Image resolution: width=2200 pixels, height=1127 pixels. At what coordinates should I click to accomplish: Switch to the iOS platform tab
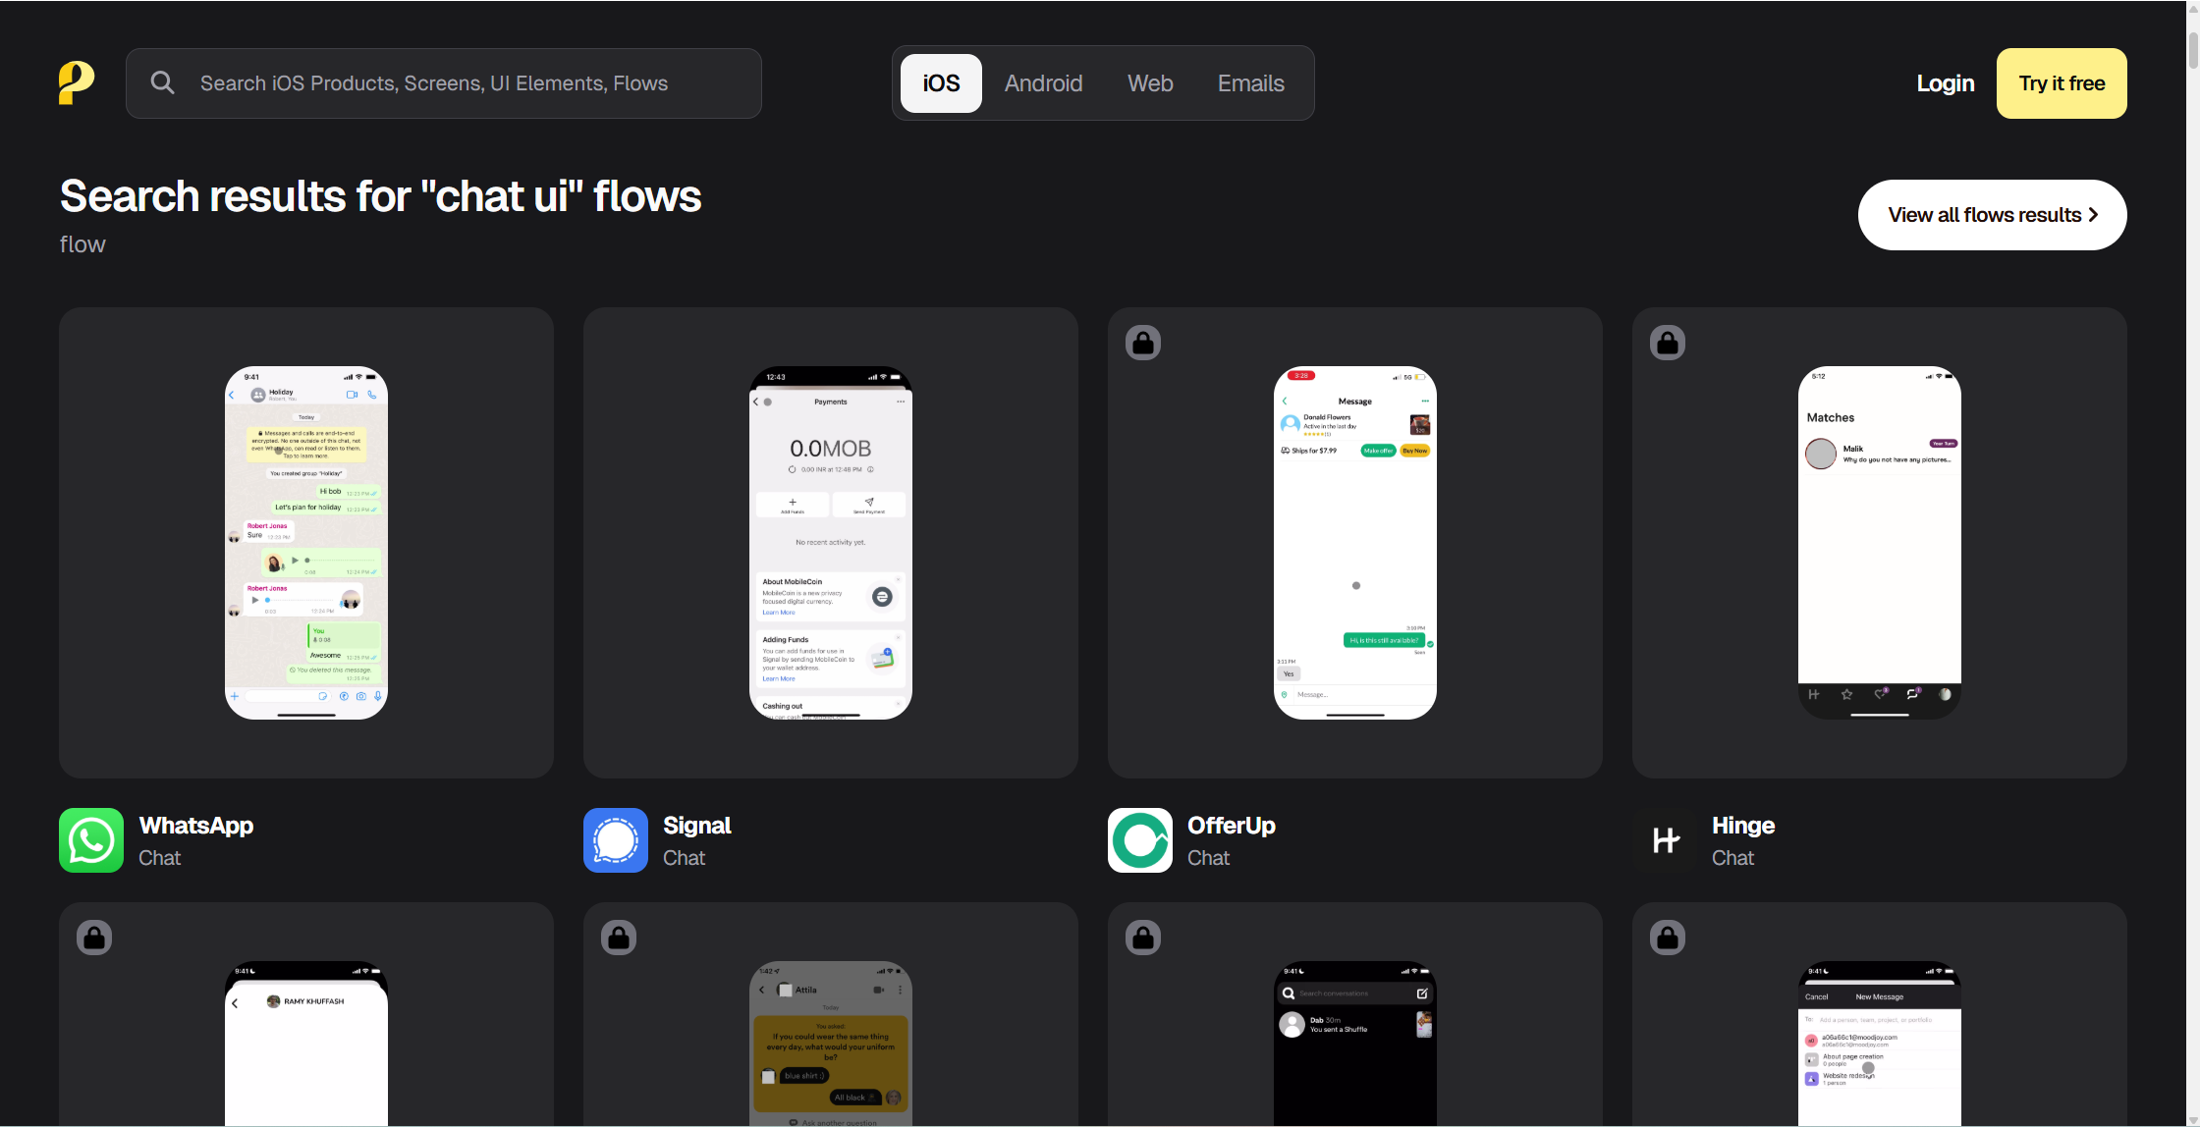[941, 83]
